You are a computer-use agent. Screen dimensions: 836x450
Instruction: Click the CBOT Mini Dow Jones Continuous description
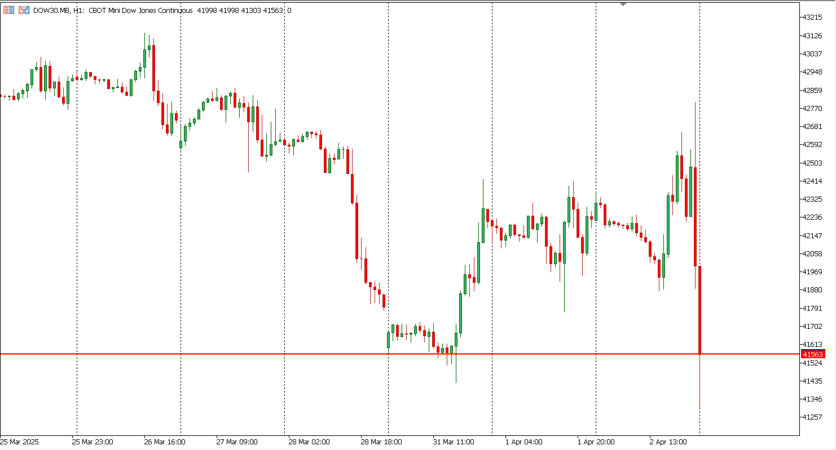pyautogui.click(x=140, y=10)
